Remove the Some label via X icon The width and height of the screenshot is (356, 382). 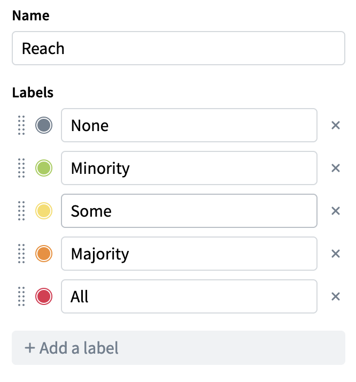(x=336, y=211)
